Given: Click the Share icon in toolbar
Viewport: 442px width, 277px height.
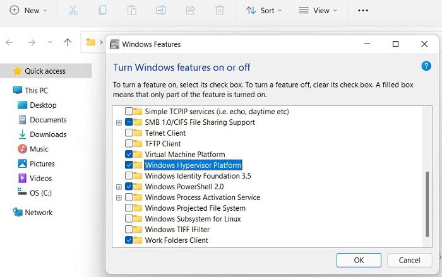Looking at the screenshot, I should coord(191,11).
